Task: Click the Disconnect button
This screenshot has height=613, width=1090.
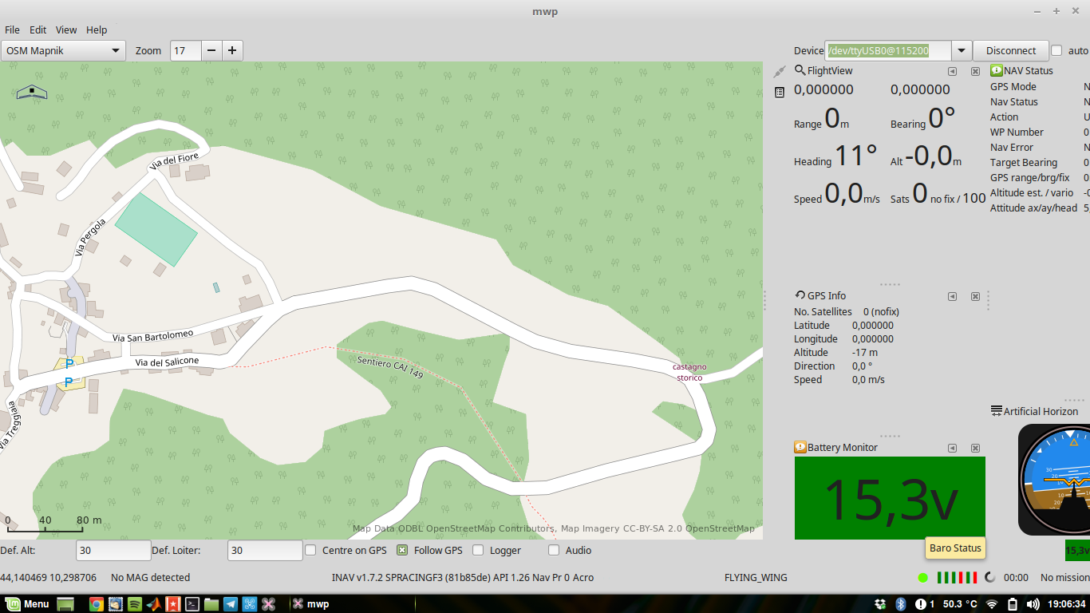Action: click(x=1011, y=50)
